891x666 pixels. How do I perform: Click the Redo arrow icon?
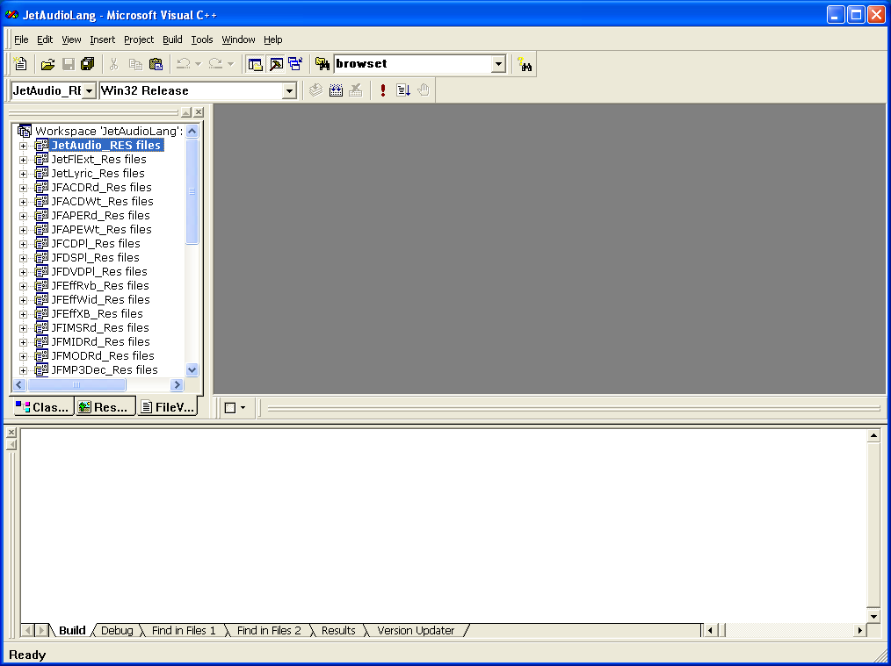coord(215,64)
